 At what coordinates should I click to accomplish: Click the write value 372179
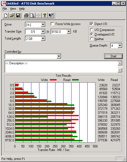pos(102,109)
